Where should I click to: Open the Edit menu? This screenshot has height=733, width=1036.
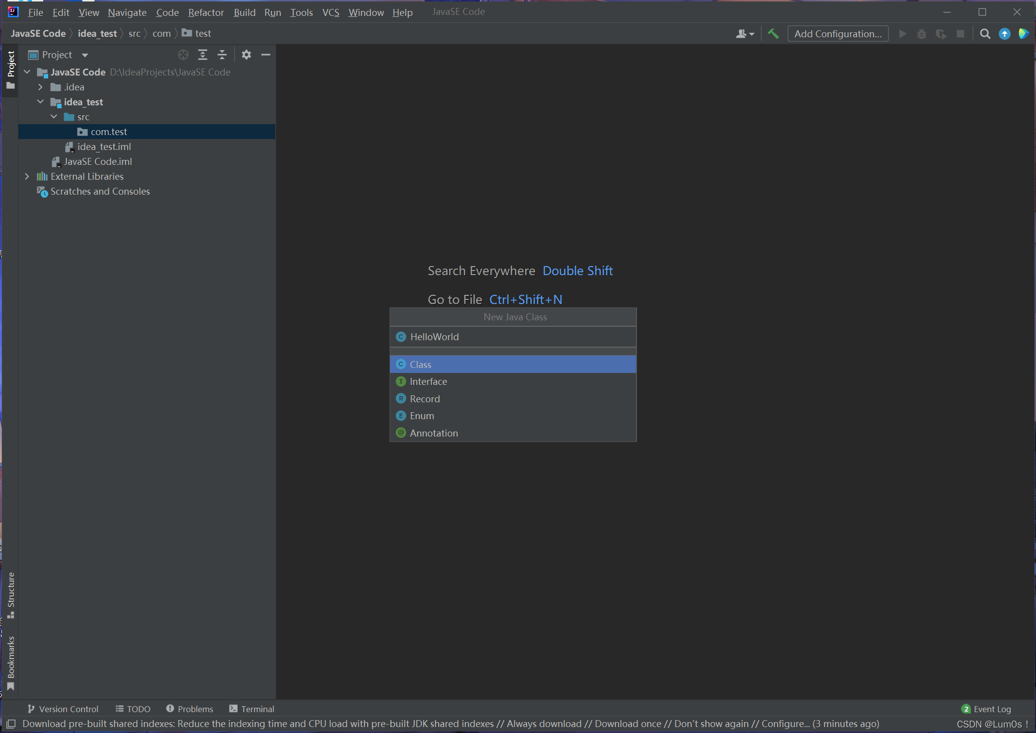pyautogui.click(x=61, y=12)
